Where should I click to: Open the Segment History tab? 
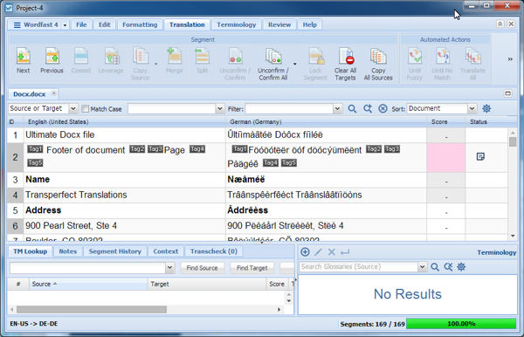point(115,251)
